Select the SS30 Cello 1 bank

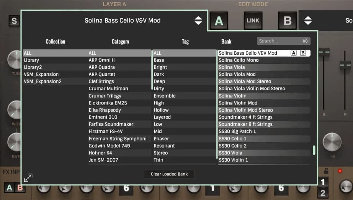click(233, 138)
